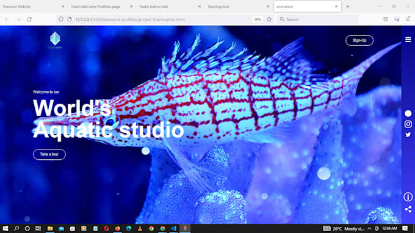Click the diamond site logo
The width and height of the screenshot is (415, 233).
55,40
